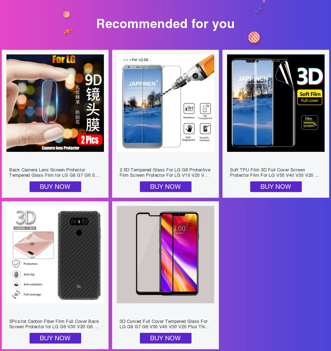This screenshot has width=331, height=351.
Task: Click the Protection shield checkmark icon
Action: (x=16, y=264)
